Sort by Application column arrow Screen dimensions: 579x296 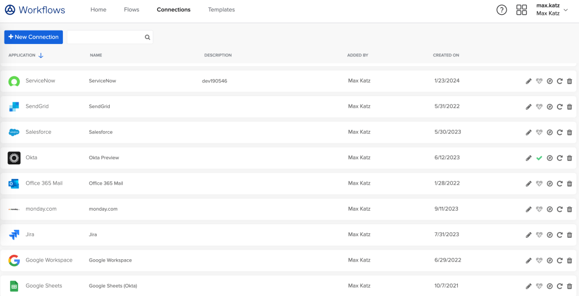coord(41,55)
